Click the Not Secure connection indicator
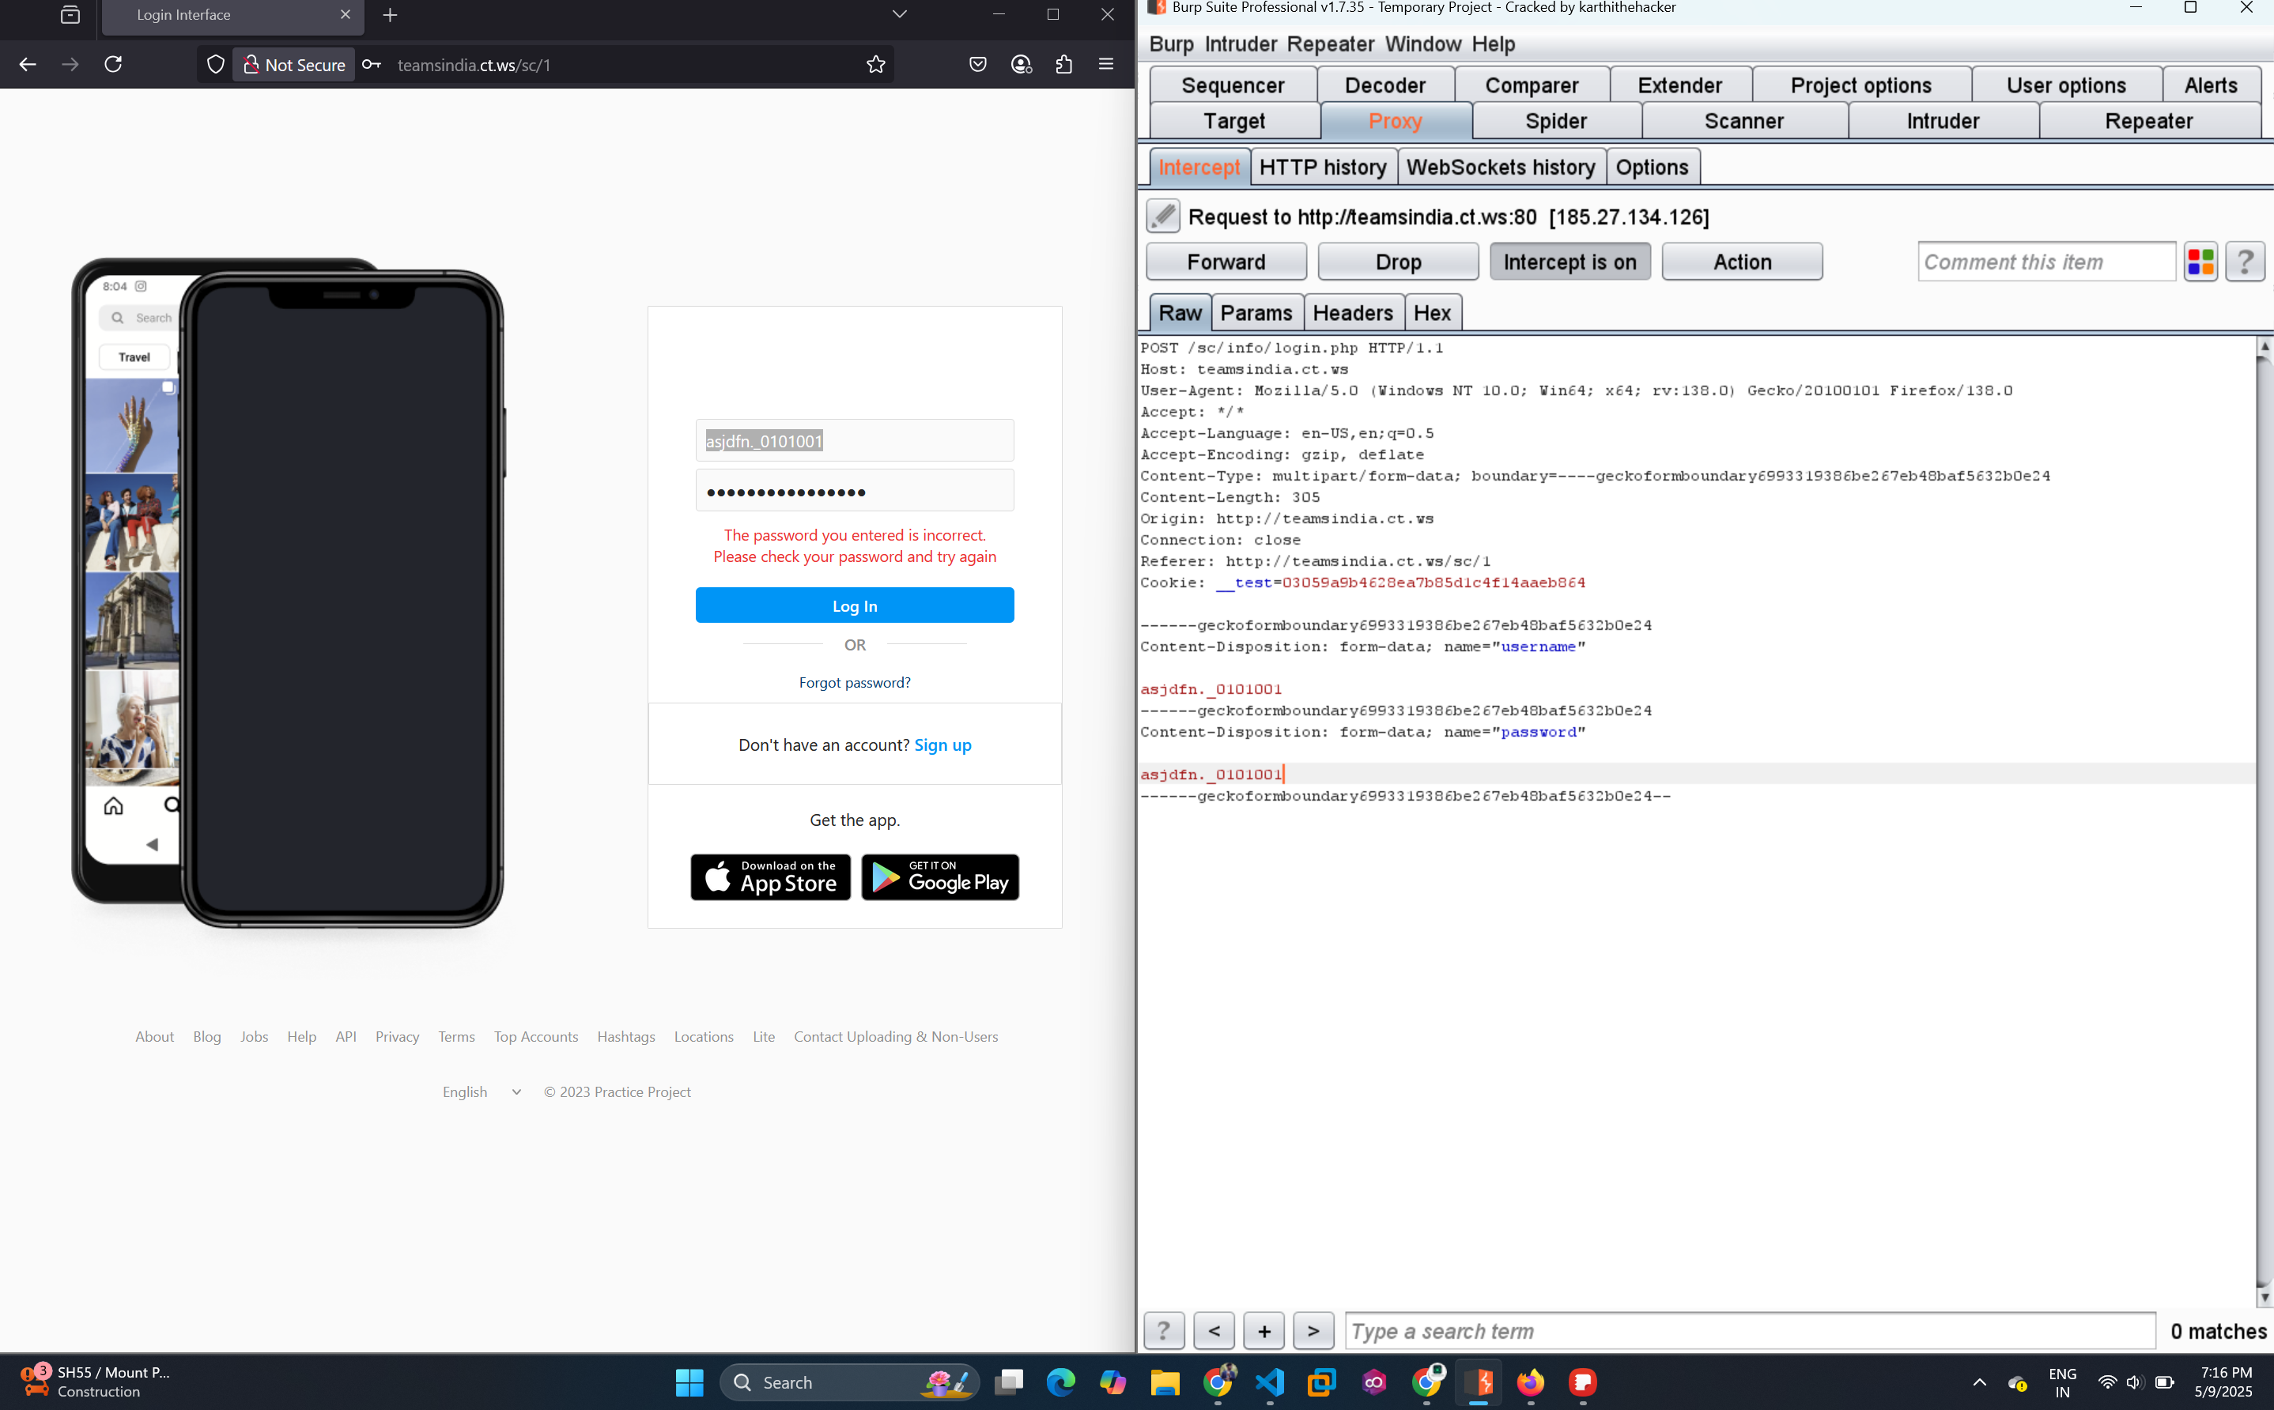This screenshot has width=2274, height=1410. [294, 64]
